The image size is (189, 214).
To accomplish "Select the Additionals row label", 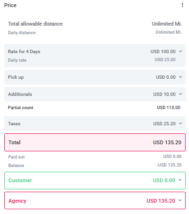I will click(20, 94).
